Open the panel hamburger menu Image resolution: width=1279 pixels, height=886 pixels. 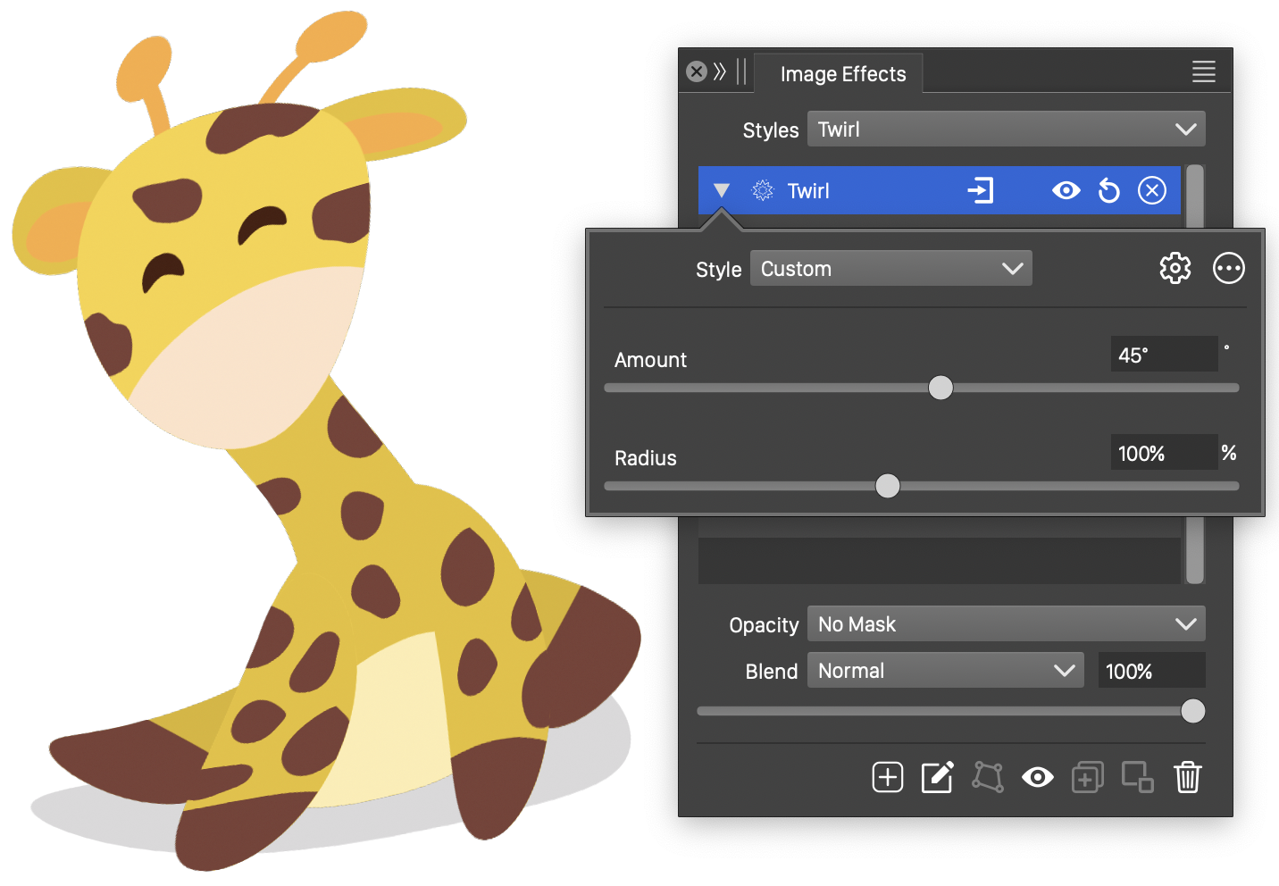coord(1203,72)
